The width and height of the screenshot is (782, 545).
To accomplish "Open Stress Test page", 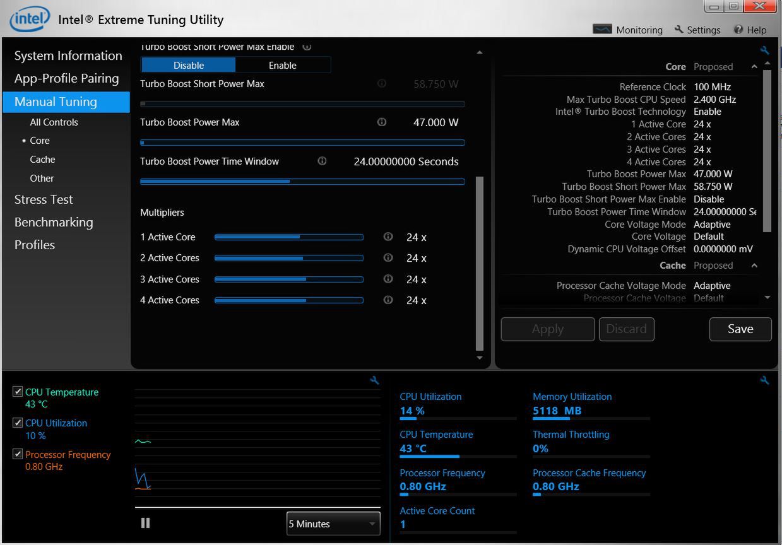I will coord(44,199).
